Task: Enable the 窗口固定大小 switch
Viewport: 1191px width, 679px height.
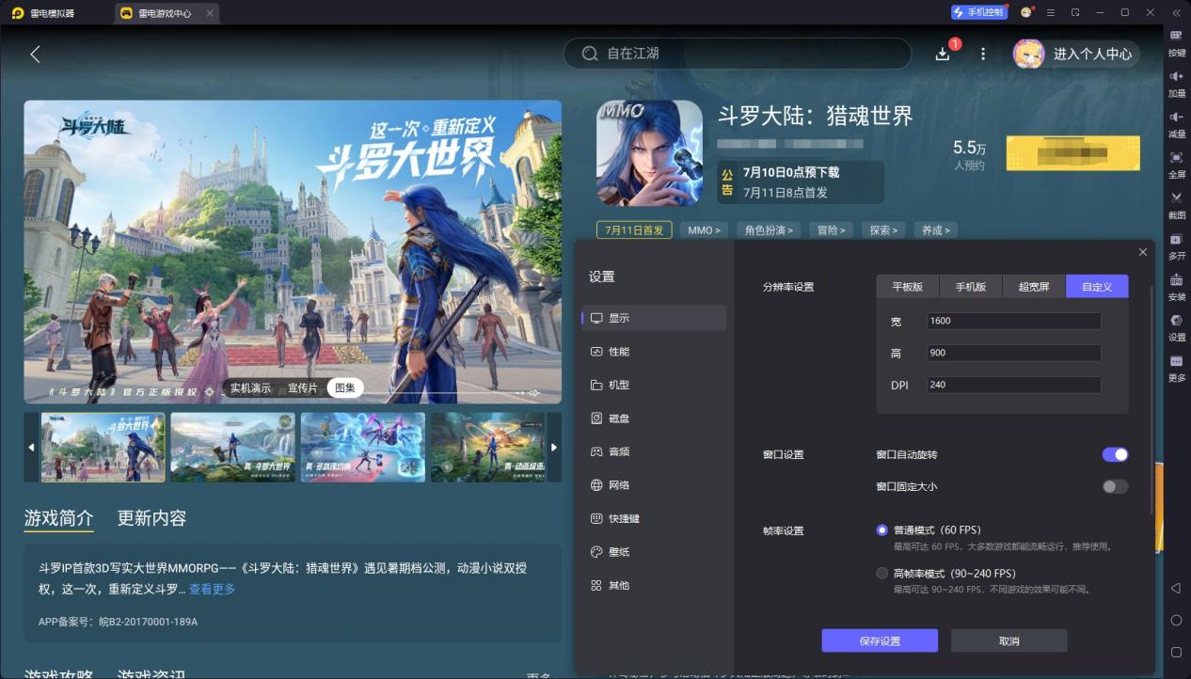Action: pyautogui.click(x=1115, y=486)
